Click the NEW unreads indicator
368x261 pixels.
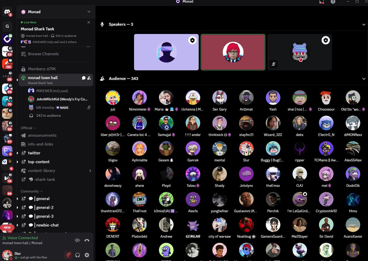pyautogui.click(x=7, y=228)
